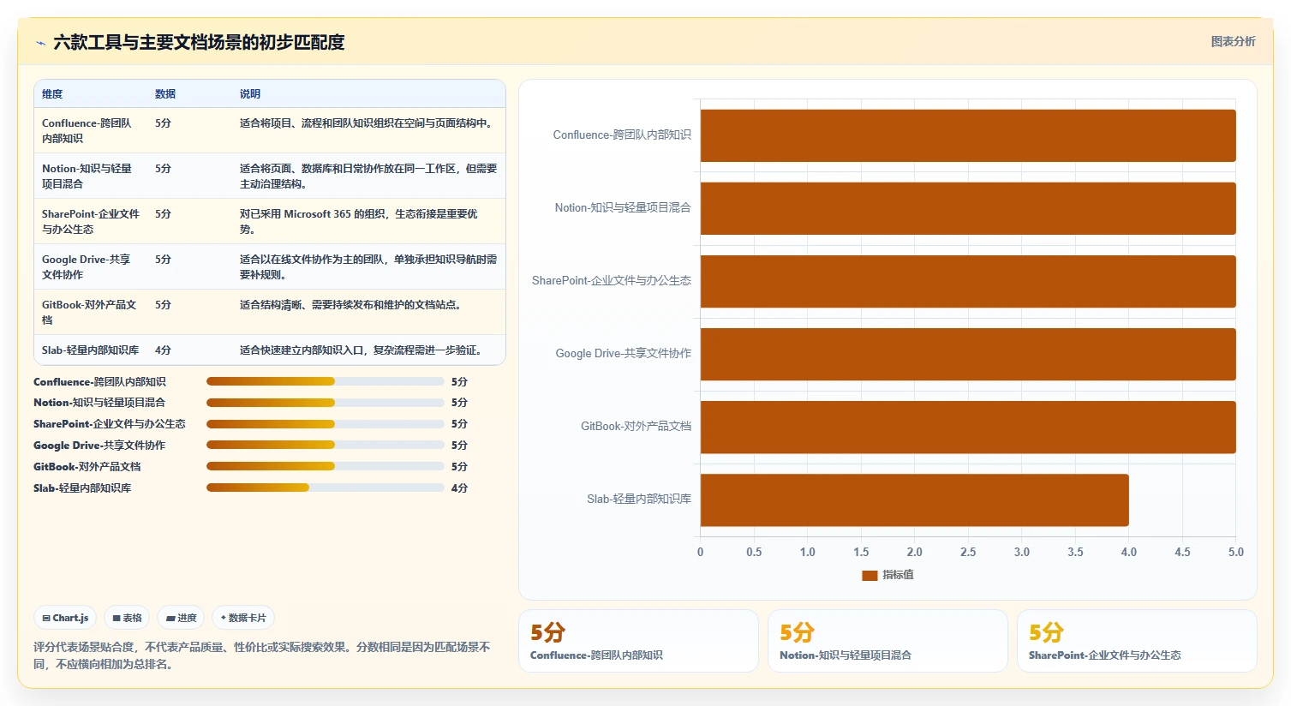
Task: Click the Microsoft 365 description cell
Action: point(368,221)
